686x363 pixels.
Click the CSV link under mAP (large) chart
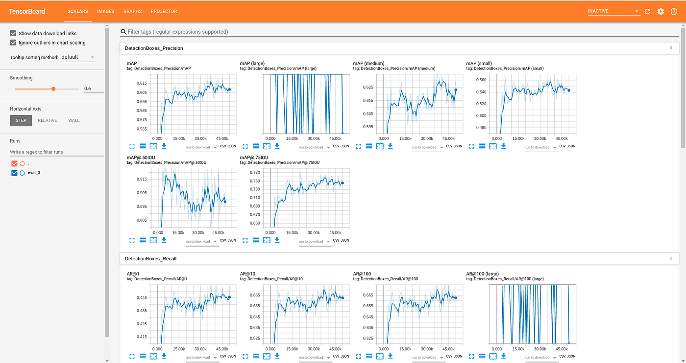[337, 146]
